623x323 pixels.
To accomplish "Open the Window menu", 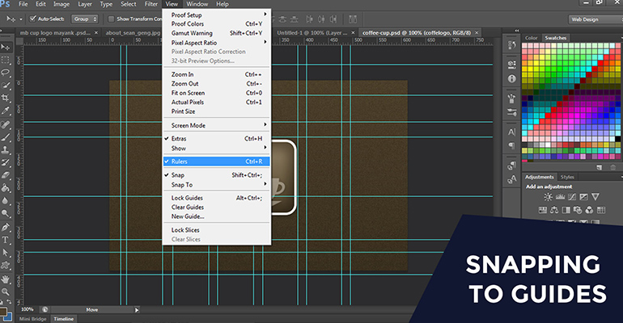I will [x=197, y=4].
